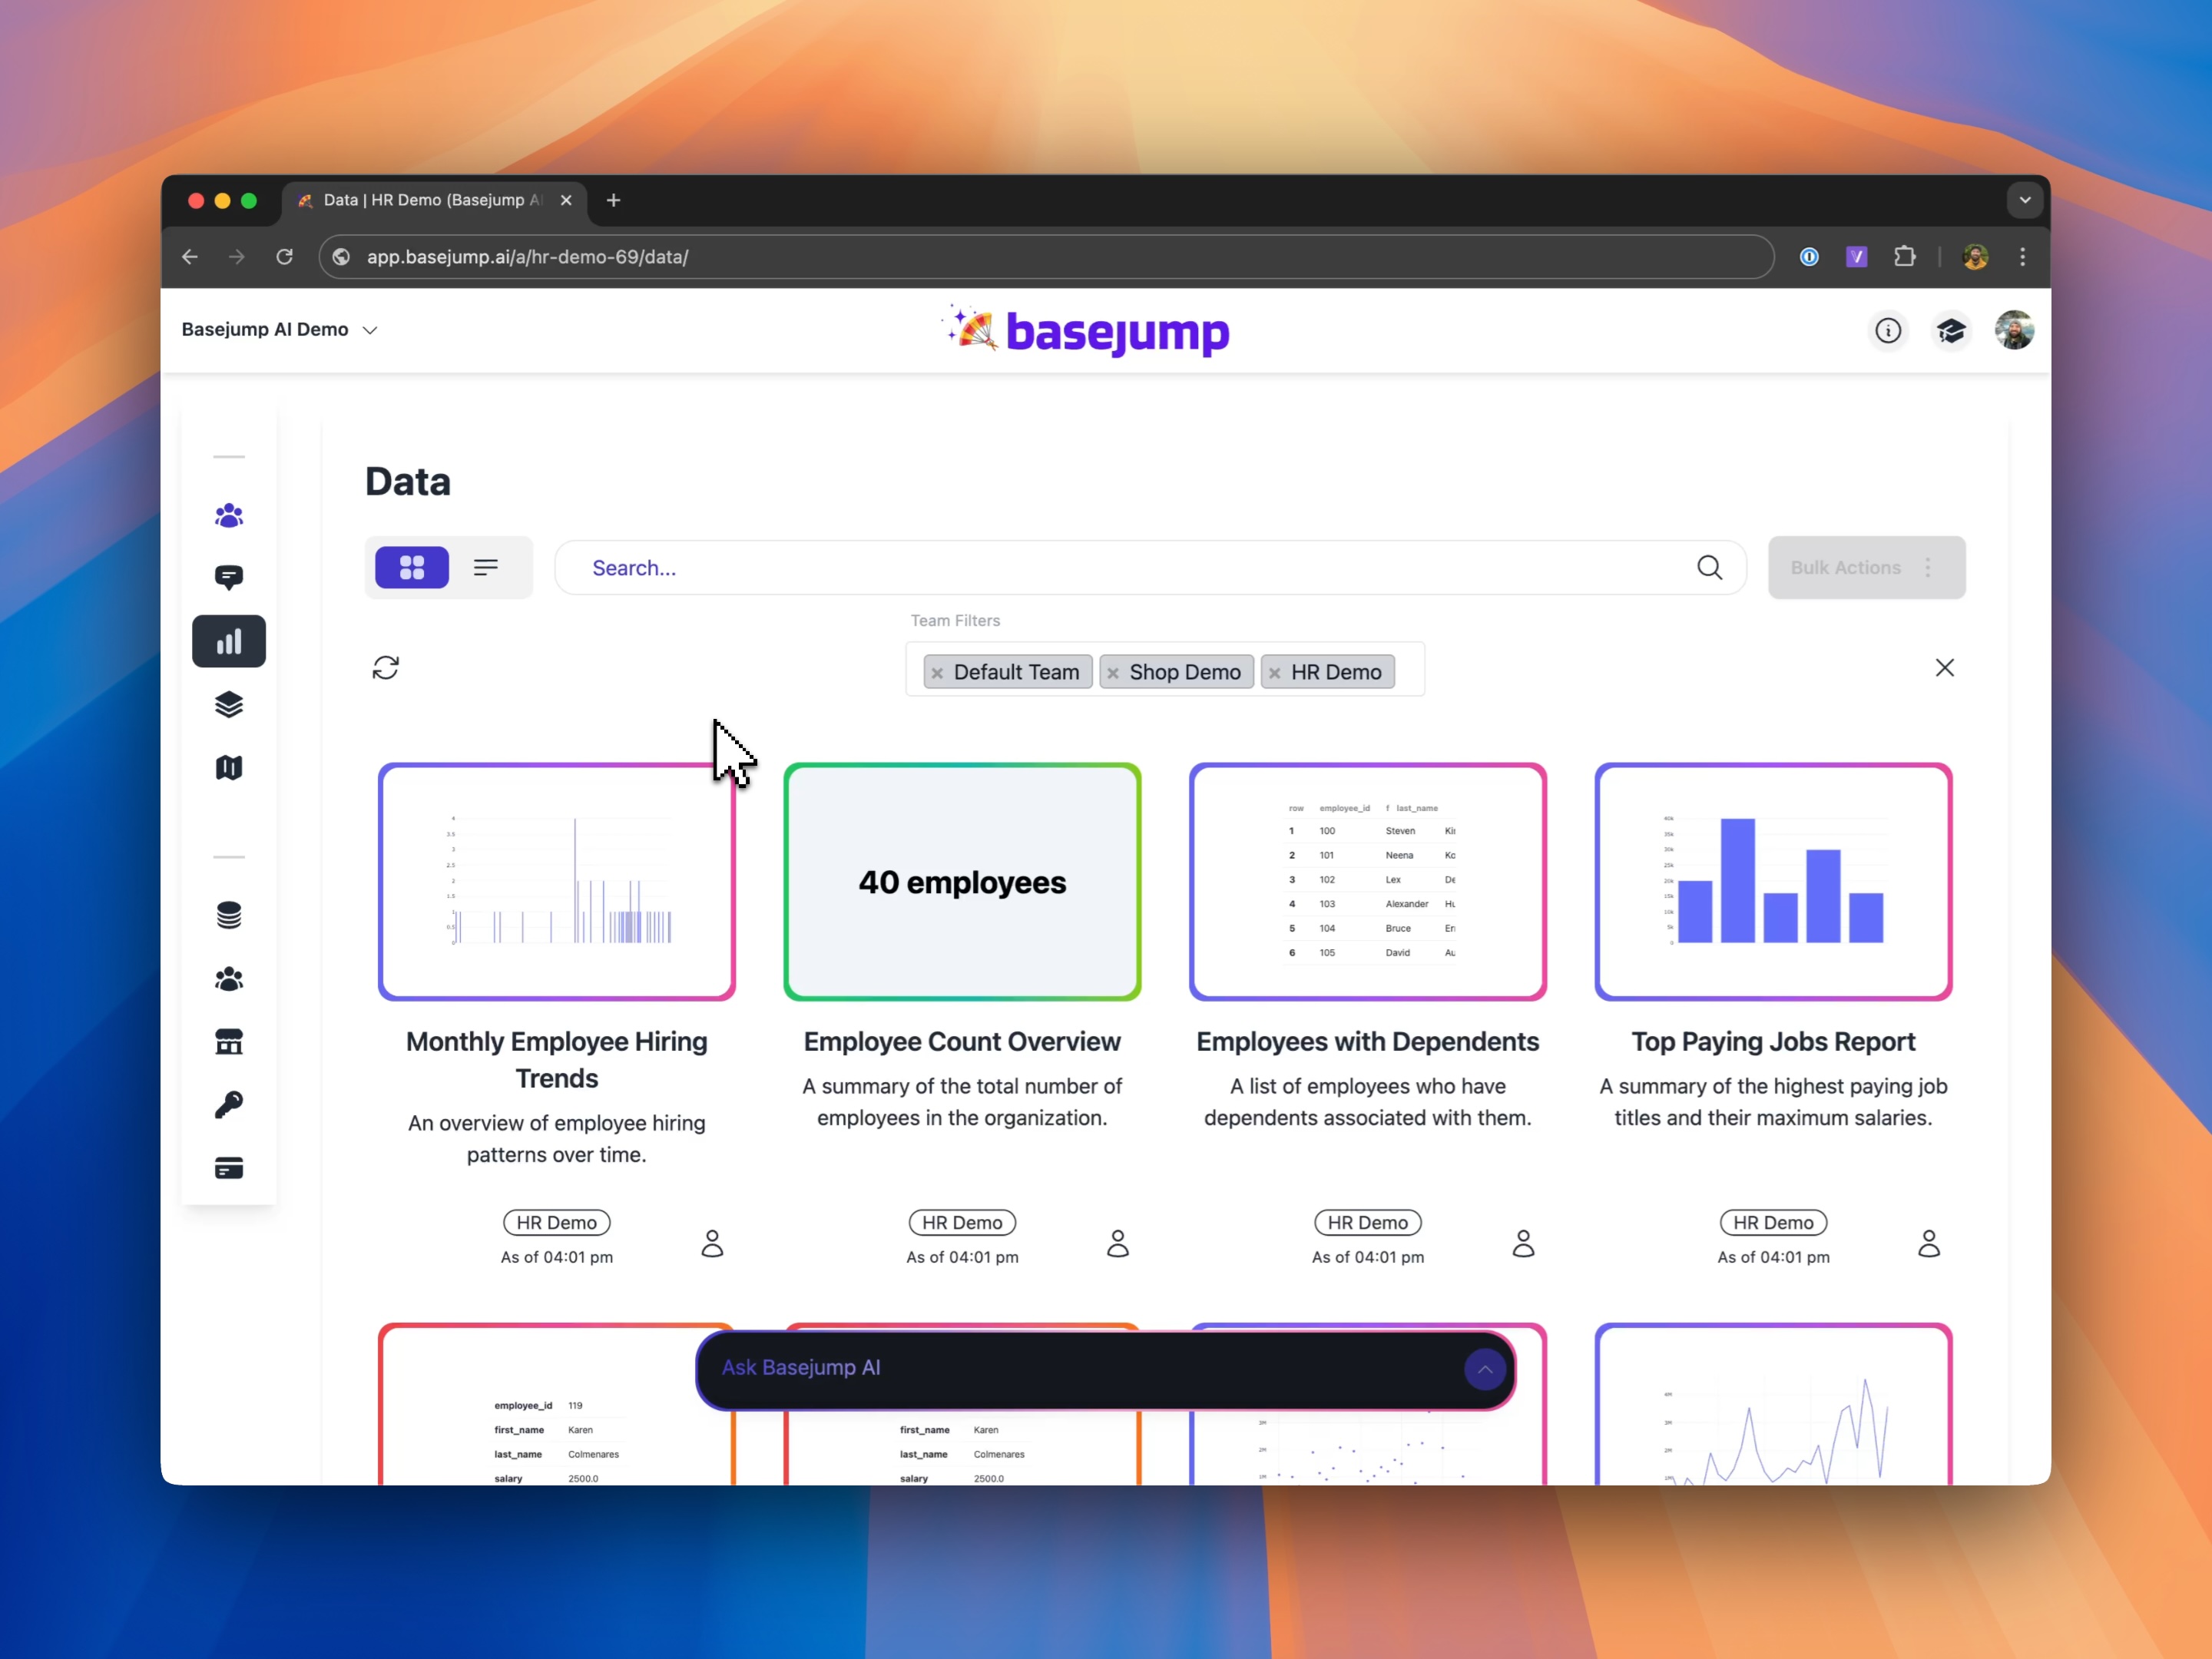
Task: Click the user icon under Top Paying Jobs Report
Action: (x=1929, y=1243)
